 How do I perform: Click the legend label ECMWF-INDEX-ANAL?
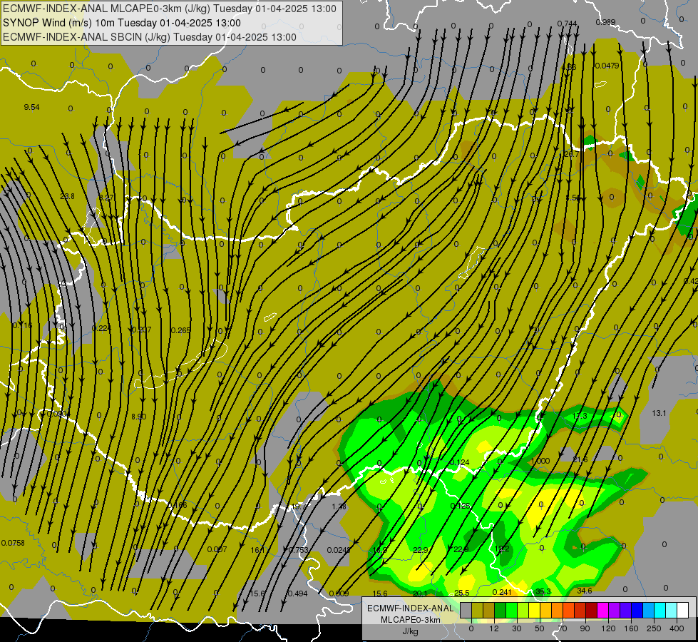[410, 608]
